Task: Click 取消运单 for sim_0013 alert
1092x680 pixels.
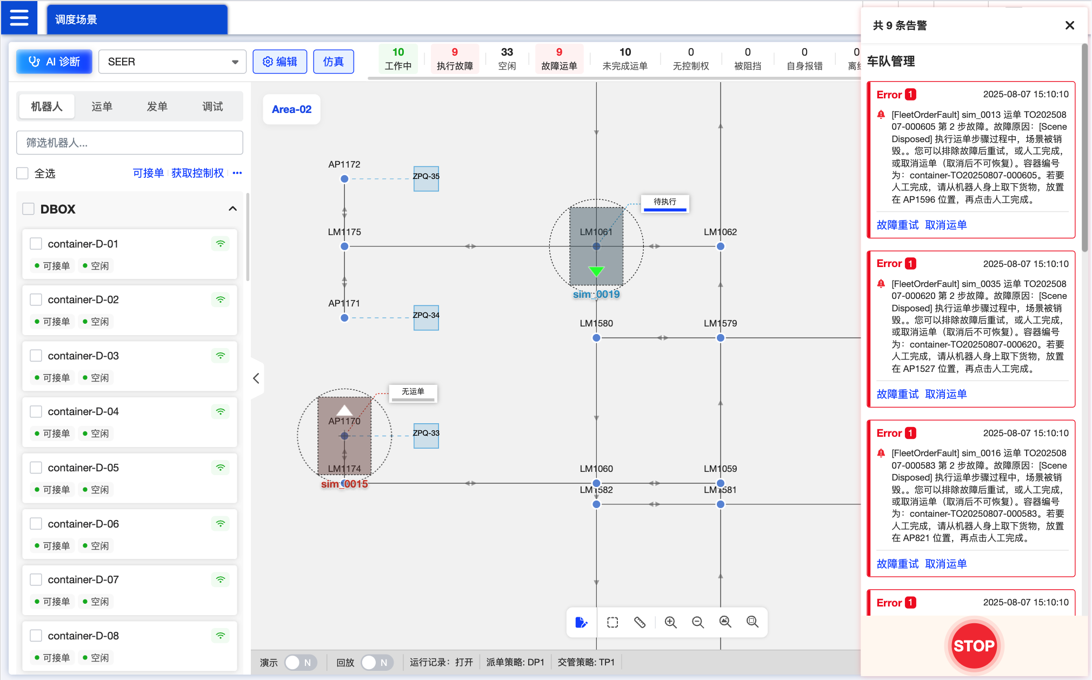Action: [x=945, y=225]
